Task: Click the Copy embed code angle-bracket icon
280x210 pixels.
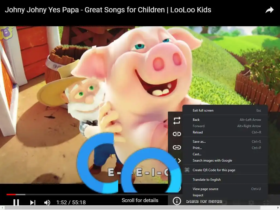Action: (179, 161)
